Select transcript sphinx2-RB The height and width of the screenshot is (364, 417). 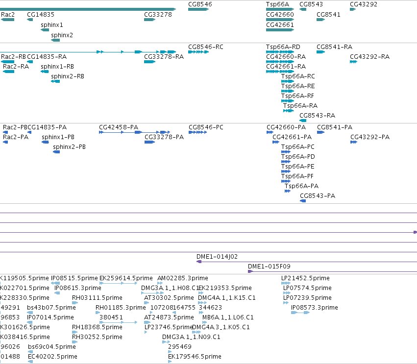tap(68, 76)
